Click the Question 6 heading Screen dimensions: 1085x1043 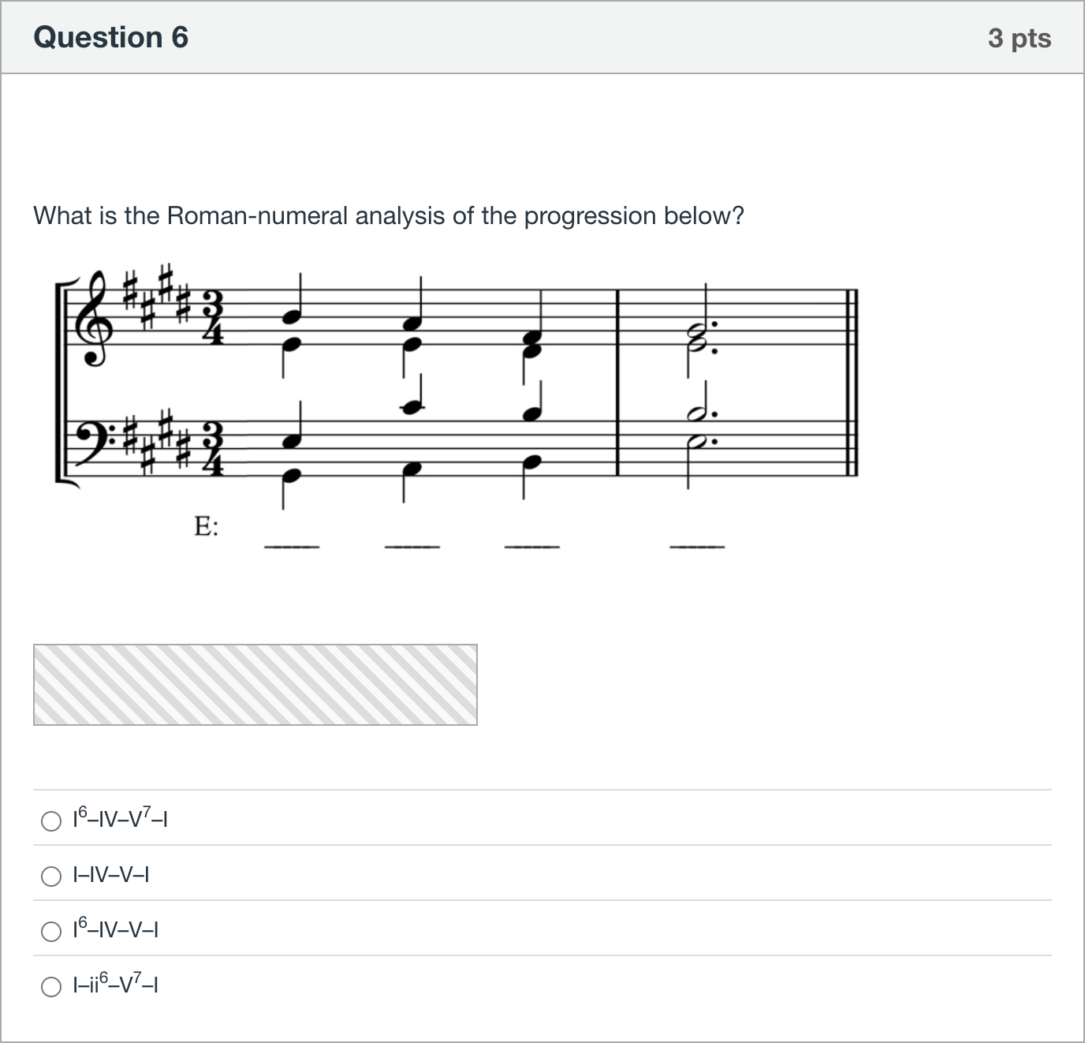111,37
